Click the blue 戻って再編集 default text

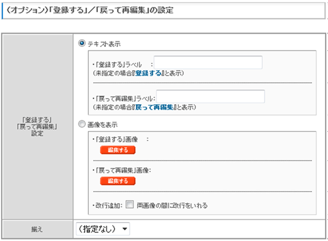[x=154, y=107]
